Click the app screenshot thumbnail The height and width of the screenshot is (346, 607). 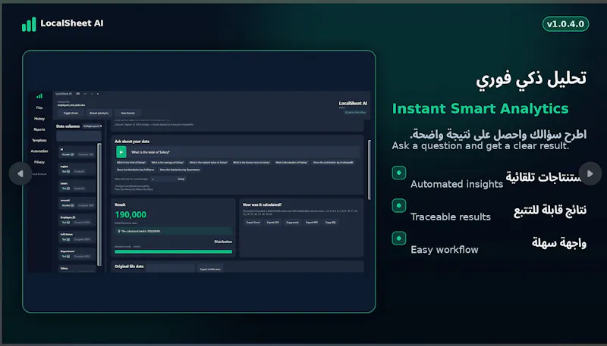click(199, 182)
